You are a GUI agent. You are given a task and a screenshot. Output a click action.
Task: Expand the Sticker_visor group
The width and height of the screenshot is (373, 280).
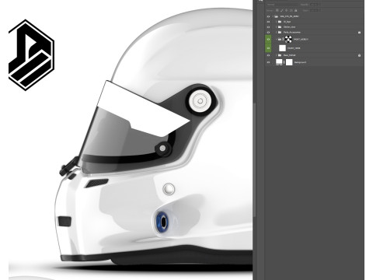pyautogui.click(x=277, y=27)
